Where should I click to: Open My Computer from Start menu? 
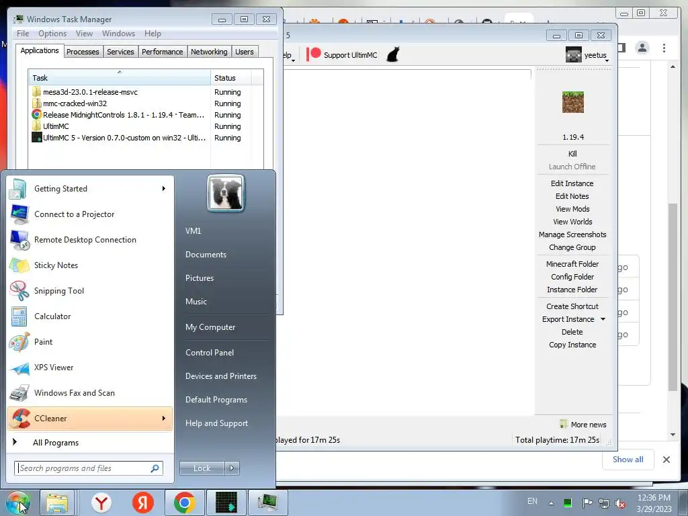pos(210,327)
